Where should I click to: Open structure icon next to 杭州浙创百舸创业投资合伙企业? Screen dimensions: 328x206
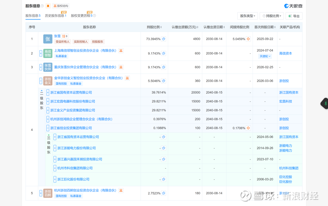pyautogui.click(x=121, y=191)
